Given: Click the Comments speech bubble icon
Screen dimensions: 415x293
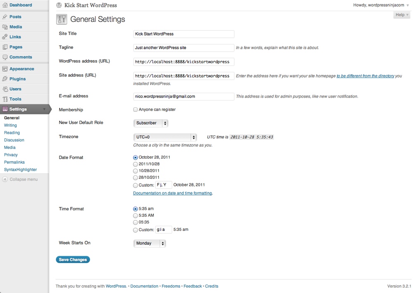Looking at the screenshot, I should [5, 57].
